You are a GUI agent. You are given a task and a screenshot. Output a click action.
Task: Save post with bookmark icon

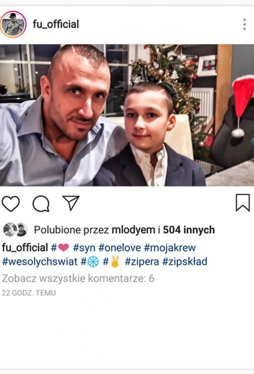(x=243, y=203)
